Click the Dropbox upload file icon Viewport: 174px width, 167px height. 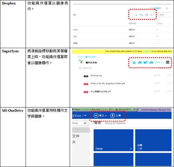(136, 15)
